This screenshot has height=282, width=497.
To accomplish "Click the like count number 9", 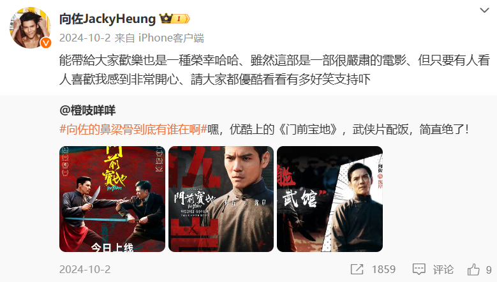I will tap(489, 270).
